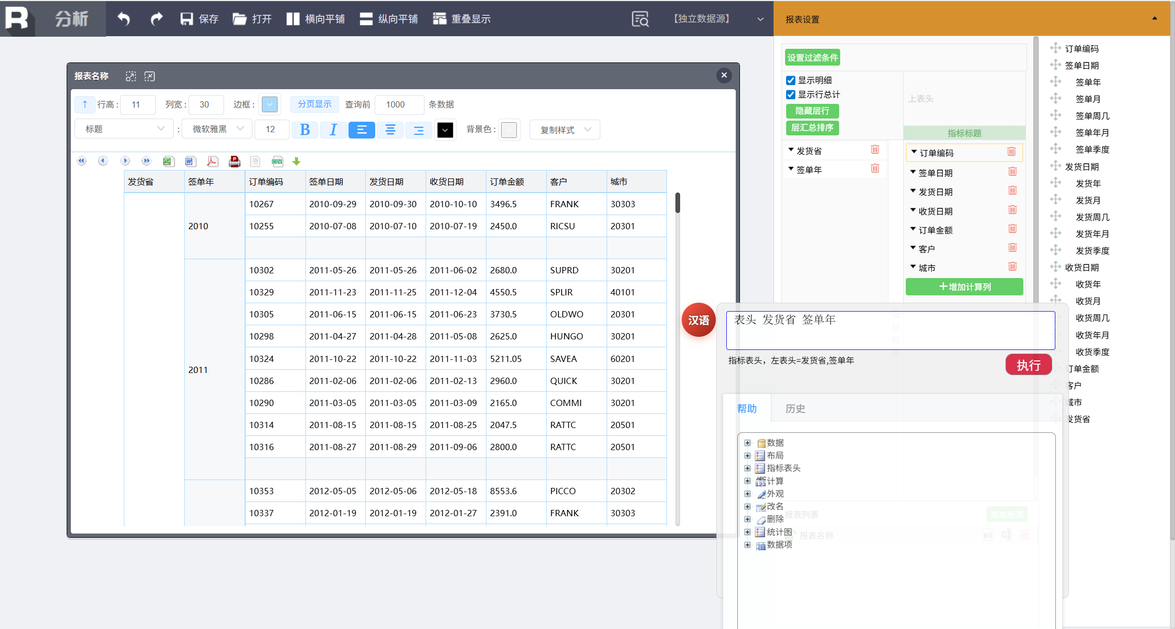The image size is (1175, 629).
Task: Toggle bold text formatting
Action: tap(304, 130)
